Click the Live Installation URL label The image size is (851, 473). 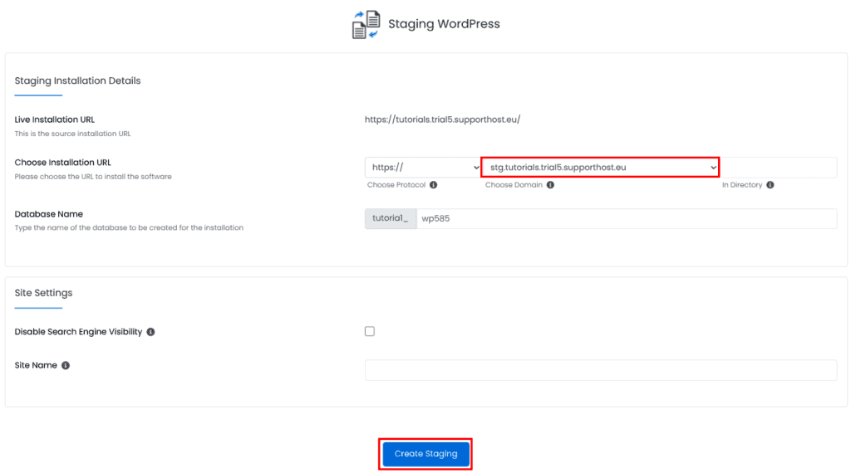54,119
